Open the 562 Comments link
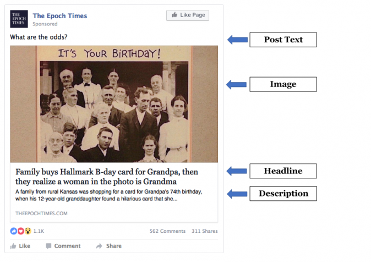Viewport: 371px width, 262px height. tap(166, 232)
